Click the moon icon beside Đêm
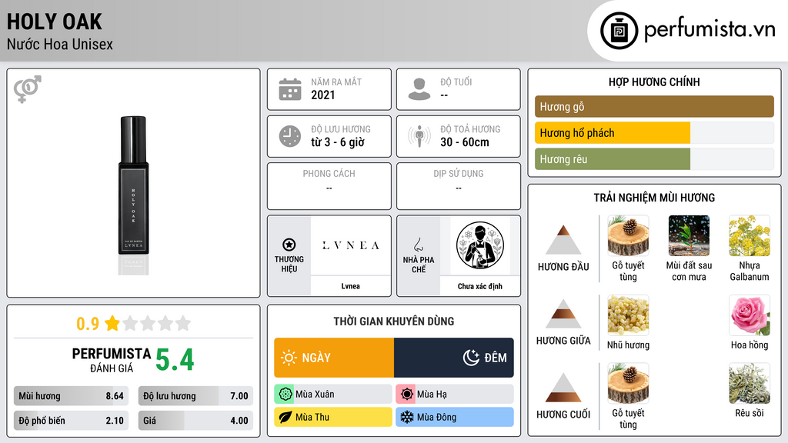The width and height of the screenshot is (788, 443). click(x=471, y=358)
